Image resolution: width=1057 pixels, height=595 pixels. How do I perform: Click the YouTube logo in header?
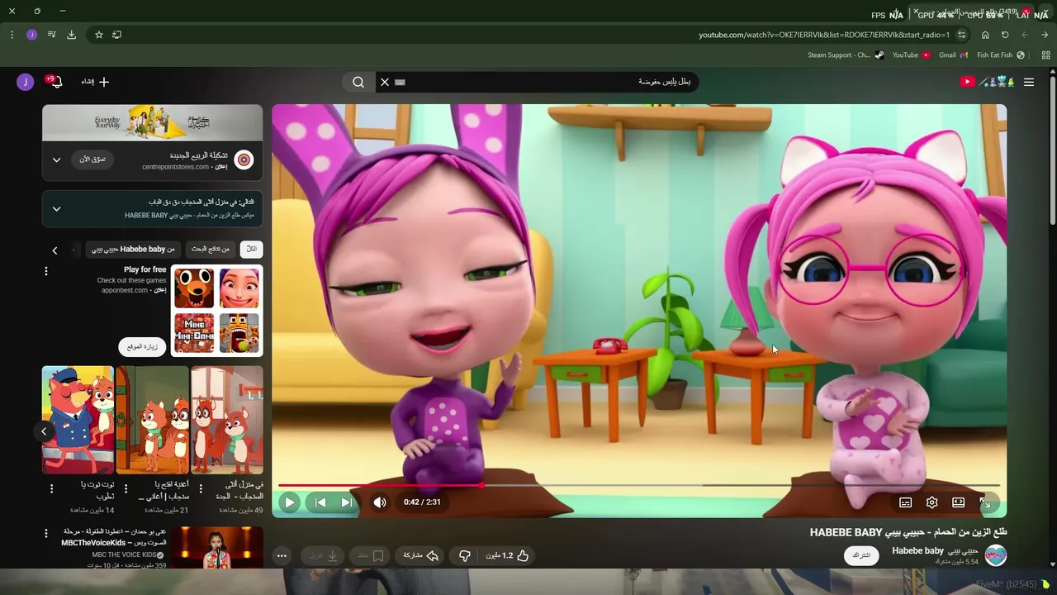[987, 82]
